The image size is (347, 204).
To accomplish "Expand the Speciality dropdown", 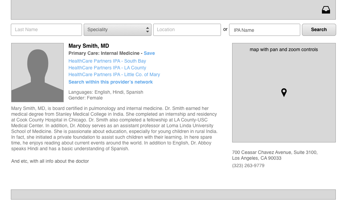I will point(117,30).
